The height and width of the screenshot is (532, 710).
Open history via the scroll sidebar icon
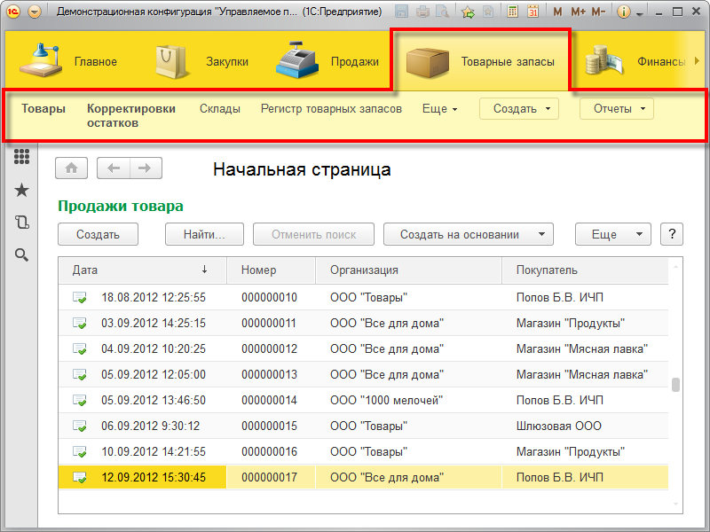coord(21,220)
